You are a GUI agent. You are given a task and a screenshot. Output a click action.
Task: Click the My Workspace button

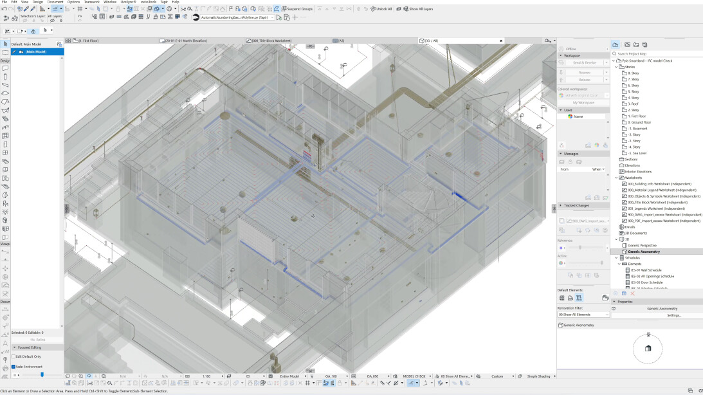coord(583,103)
